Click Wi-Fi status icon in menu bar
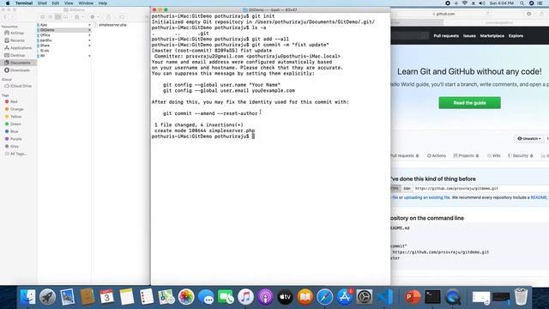The height and width of the screenshot is (309, 549). (x=465, y=3)
